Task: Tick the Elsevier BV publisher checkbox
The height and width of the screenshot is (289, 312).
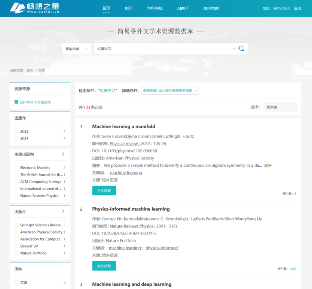Action: coord(16,246)
